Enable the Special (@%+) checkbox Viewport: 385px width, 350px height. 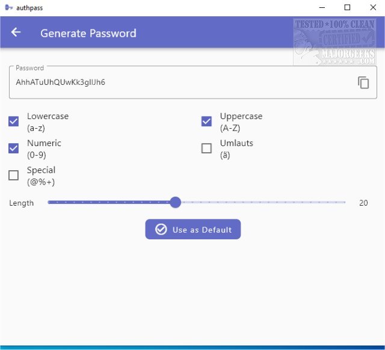13,176
